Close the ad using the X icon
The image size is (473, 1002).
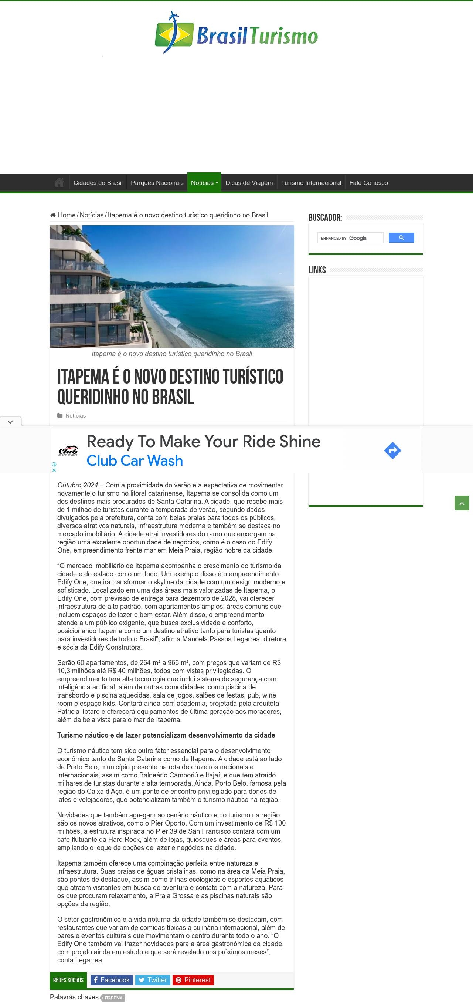coord(54,470)
